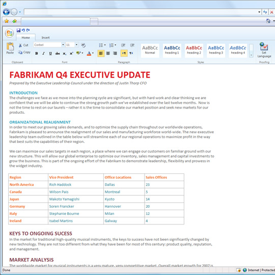The height and width of the screenshot is (275, 275).
Task: Clear formatting with the eraser icon
Action: pyautogui.click(x=83, y=45)
